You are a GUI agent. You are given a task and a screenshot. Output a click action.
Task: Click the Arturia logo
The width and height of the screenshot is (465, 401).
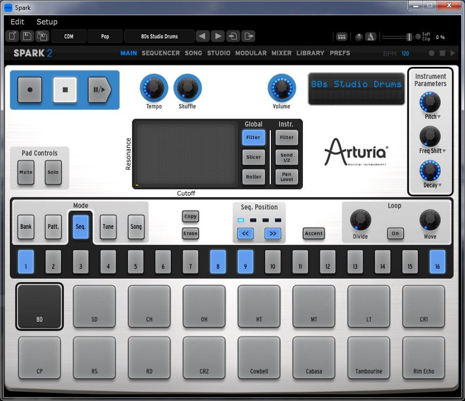click(356, 152)
